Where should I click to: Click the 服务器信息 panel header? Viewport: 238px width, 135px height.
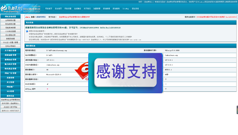pos(131,46)
